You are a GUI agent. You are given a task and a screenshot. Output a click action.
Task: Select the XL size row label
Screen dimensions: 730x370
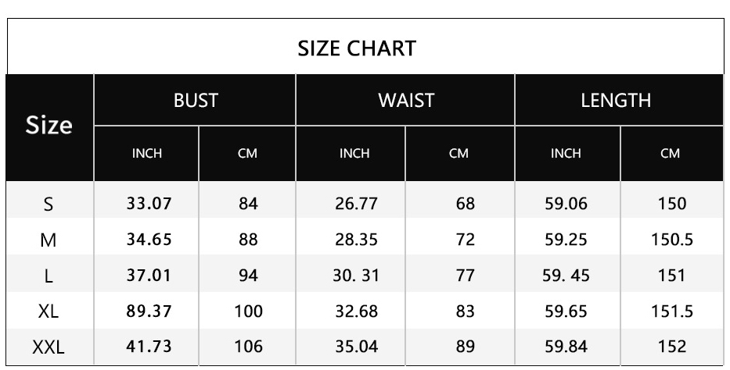pyautogui.click(x=49, y=311)
